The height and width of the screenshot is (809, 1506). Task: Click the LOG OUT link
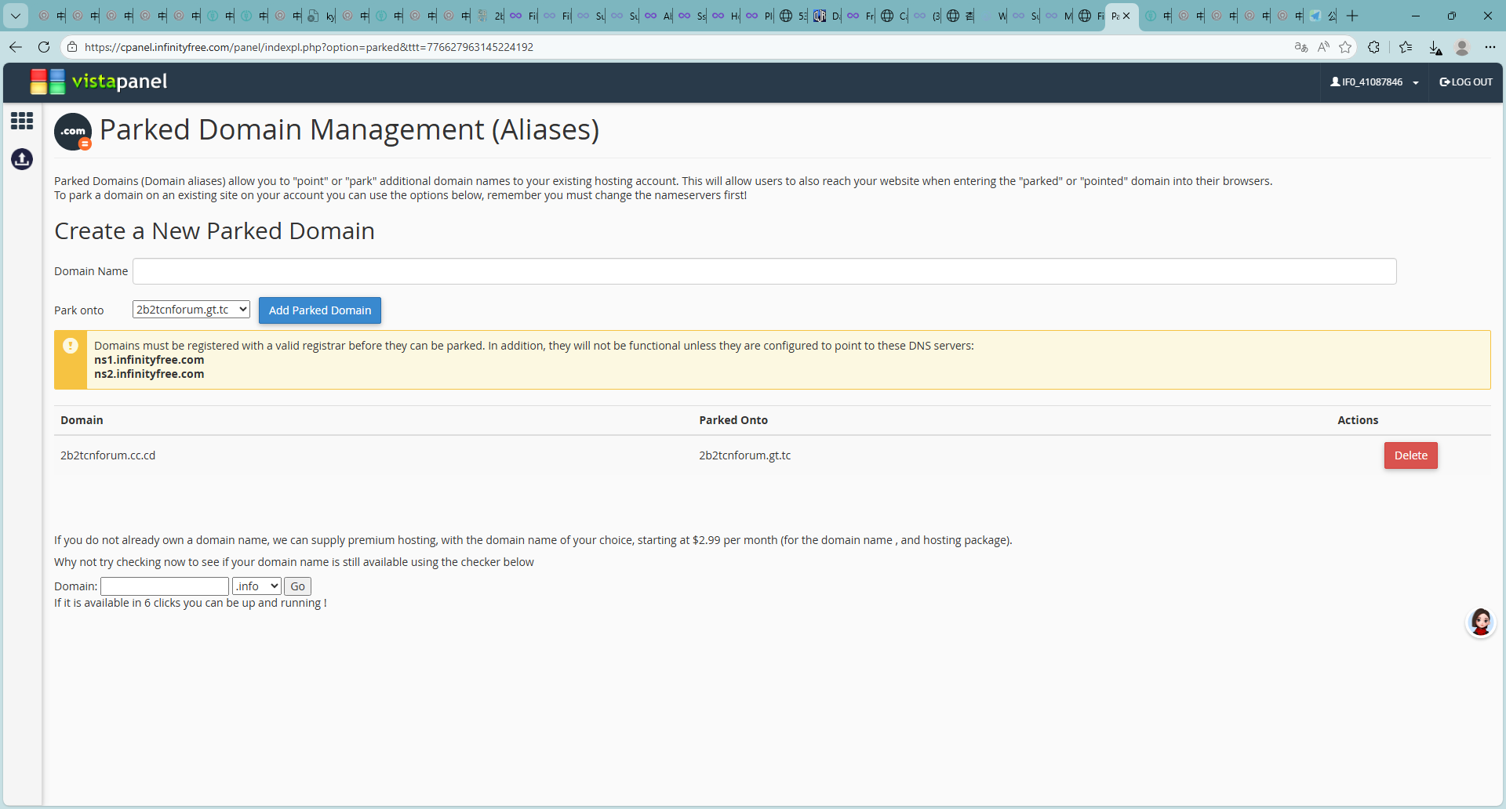1466,82
